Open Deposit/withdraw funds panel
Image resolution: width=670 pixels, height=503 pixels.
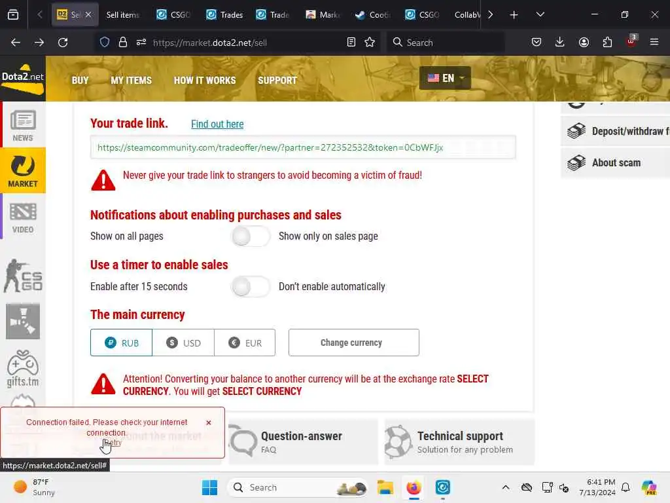coord(616,131)
